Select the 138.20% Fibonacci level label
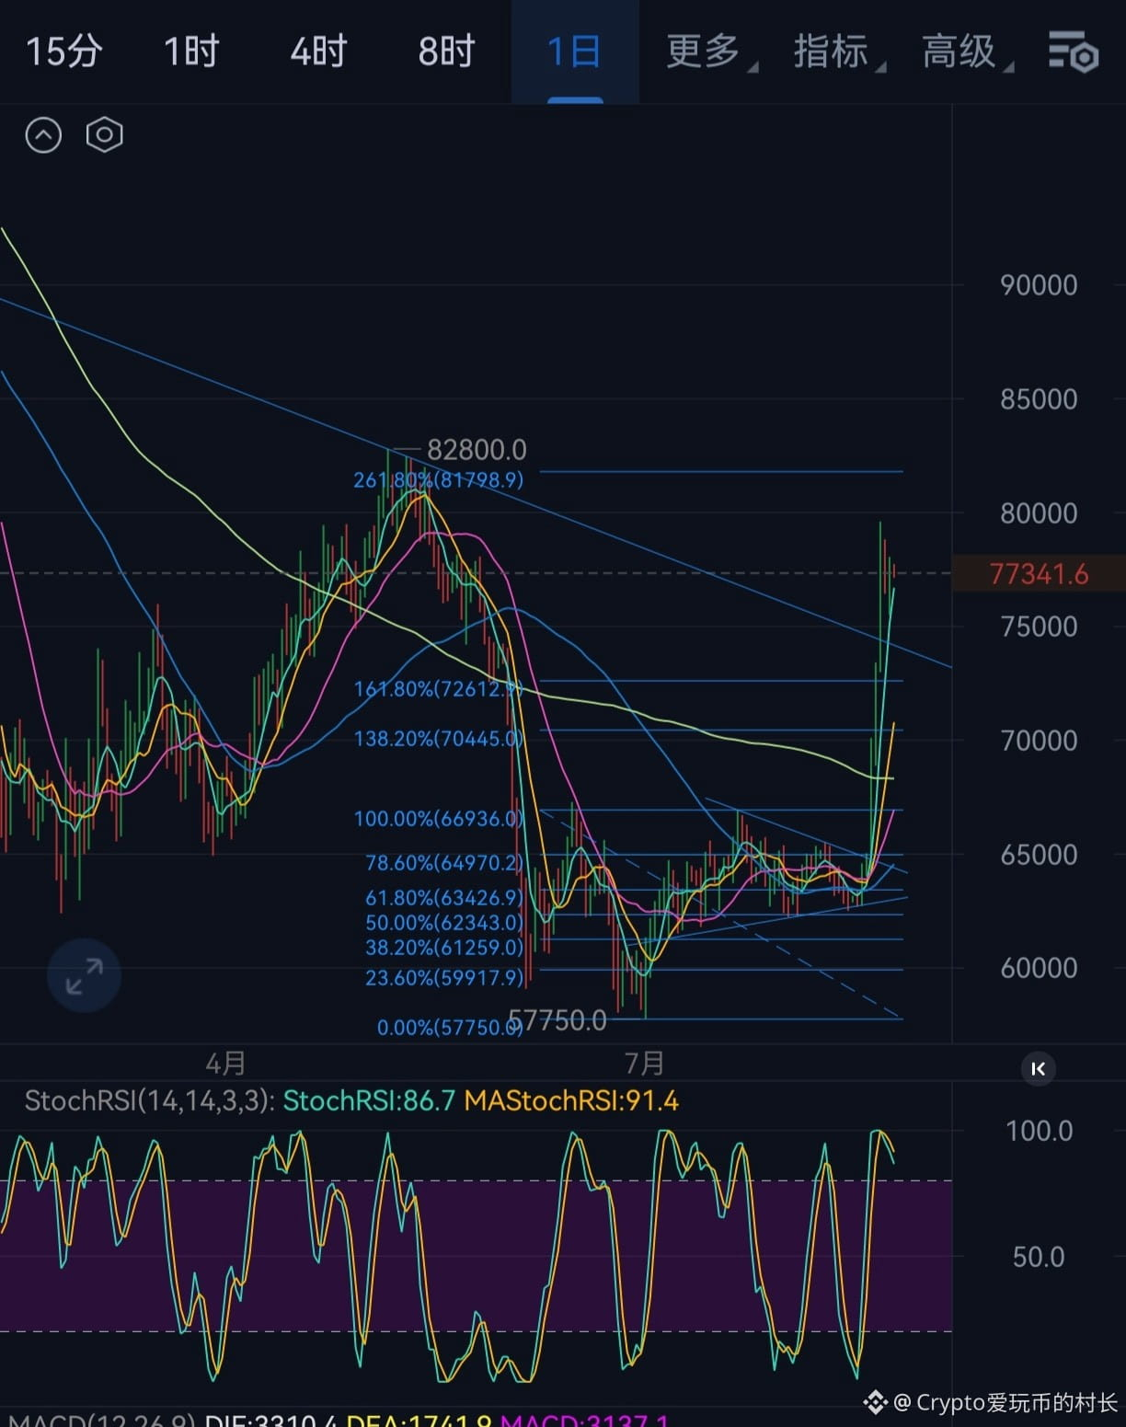This screenshot has height=1427, width=1126. click(438, 739)
